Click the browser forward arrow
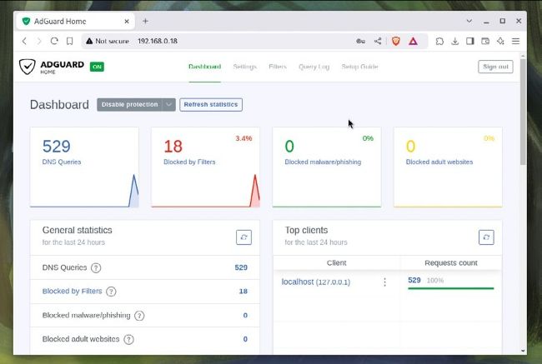This screenshot has height=364, width=542. click(x=38, y=41)
